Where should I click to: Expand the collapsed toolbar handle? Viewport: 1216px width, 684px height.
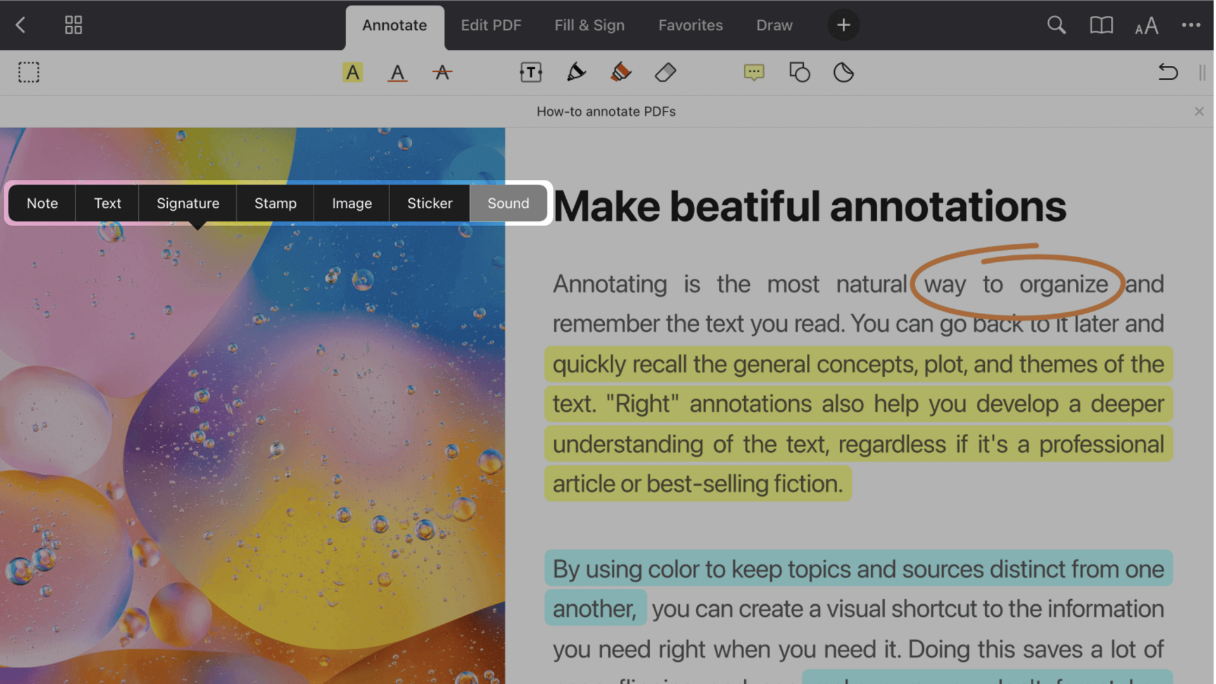(1203, 72)
